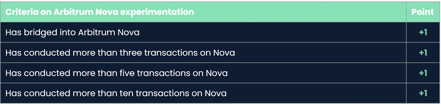This screenshot has height=104, width=441.
Task: Click the word 'bridged' in first row
Action: (41, 33)
